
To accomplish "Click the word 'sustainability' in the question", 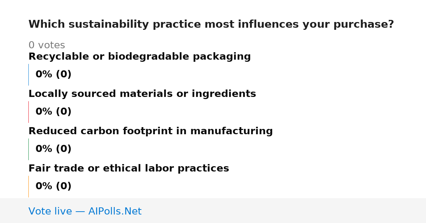I will [x=109, y=25].
